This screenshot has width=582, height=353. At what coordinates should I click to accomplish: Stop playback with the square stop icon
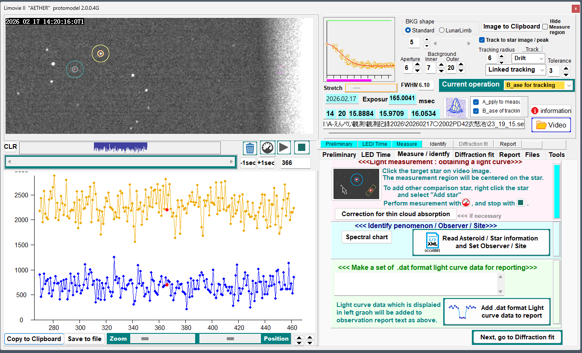(x=301, y=148)
